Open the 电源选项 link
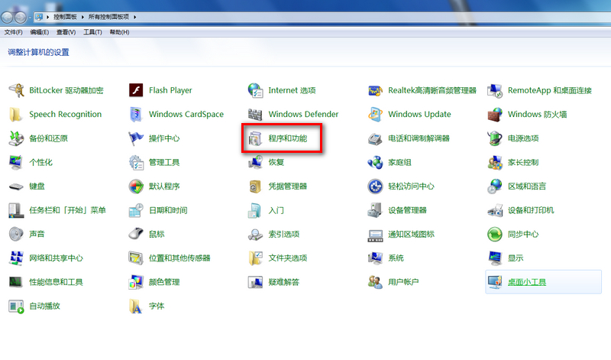 point(523,138)
